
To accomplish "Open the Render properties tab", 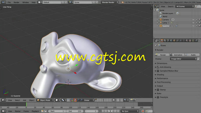I will [x=162, y=41].
